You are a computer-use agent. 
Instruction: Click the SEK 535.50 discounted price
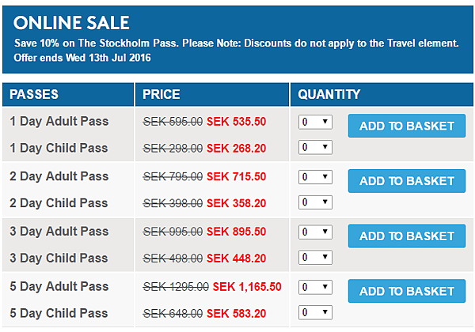click(x=236, y=122)
